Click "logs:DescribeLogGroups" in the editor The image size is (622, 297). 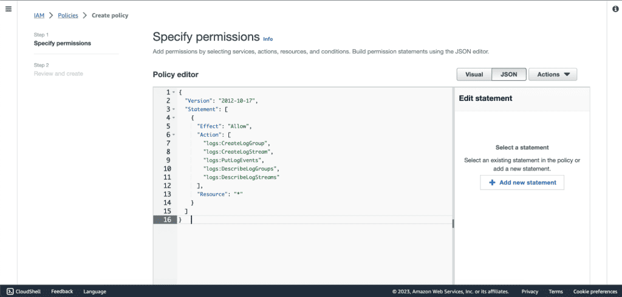[x=239, y=169]
